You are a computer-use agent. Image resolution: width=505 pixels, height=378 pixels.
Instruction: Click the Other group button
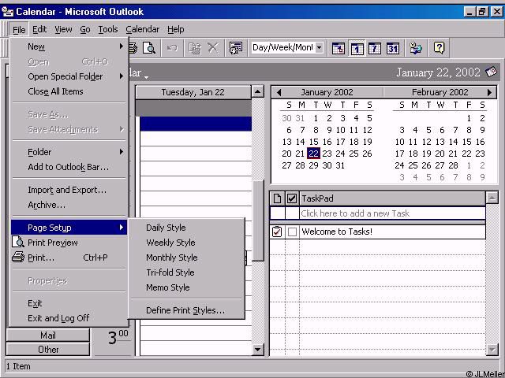point(48,350)
